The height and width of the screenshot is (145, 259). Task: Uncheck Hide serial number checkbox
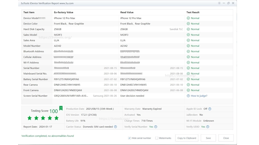[x=129, y=138]
